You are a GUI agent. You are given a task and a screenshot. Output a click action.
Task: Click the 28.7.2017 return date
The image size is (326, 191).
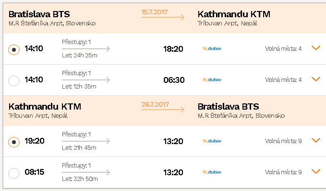(155, 104)
